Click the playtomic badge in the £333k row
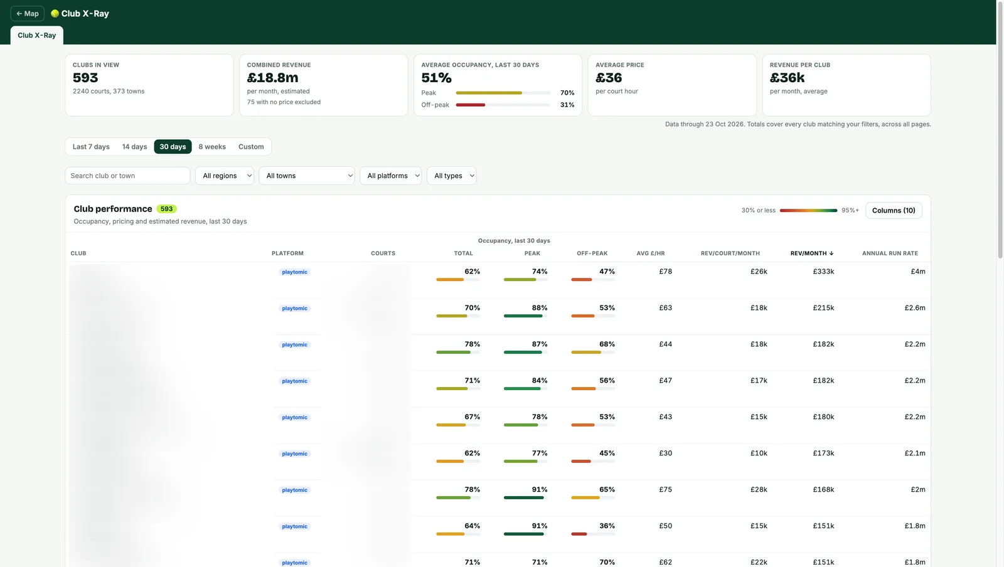 (x=294, y=272)
